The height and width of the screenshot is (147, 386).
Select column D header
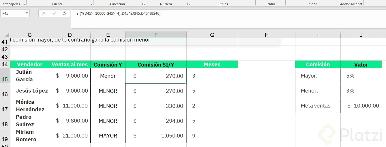coord(70,35)
